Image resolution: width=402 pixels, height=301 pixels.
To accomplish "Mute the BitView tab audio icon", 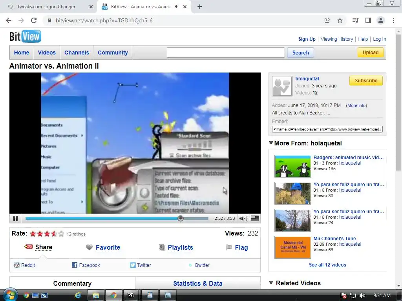I will pyautogui.click(x=176, y=7).
